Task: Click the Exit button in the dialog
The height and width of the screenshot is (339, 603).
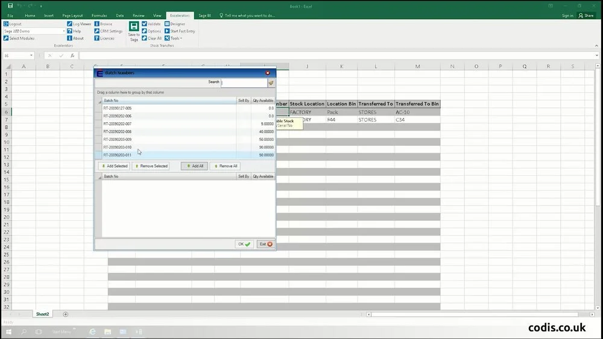Action: click(266, 244)
